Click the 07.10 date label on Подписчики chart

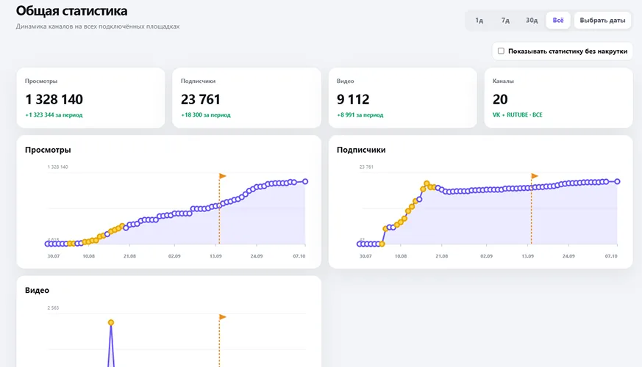[611, 256]
